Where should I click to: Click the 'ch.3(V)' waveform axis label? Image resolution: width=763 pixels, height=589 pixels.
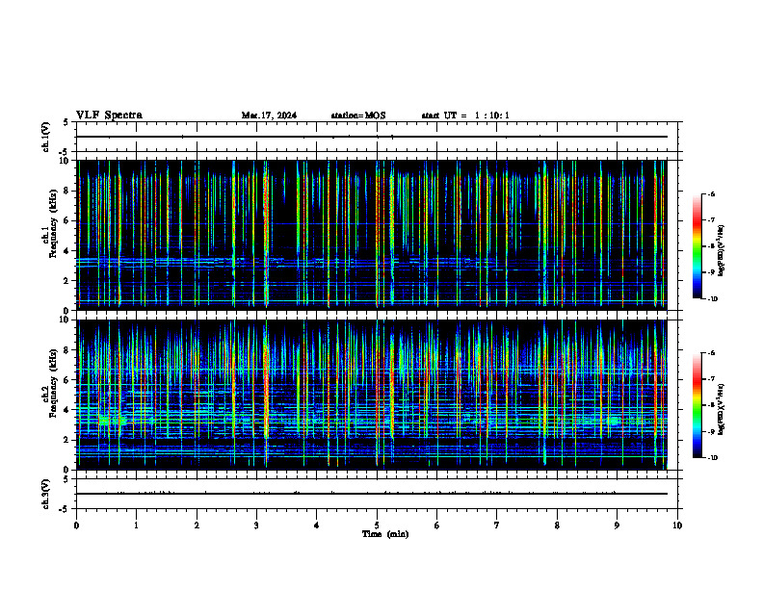click(45, 494)
